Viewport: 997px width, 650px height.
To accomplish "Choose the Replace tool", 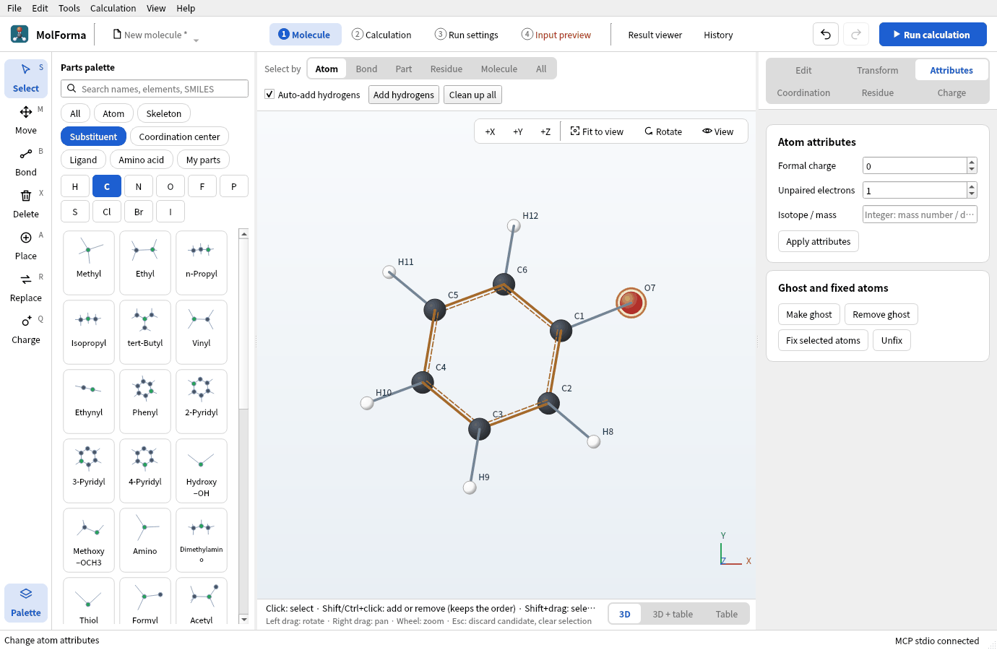I will [x=26, y=287].
